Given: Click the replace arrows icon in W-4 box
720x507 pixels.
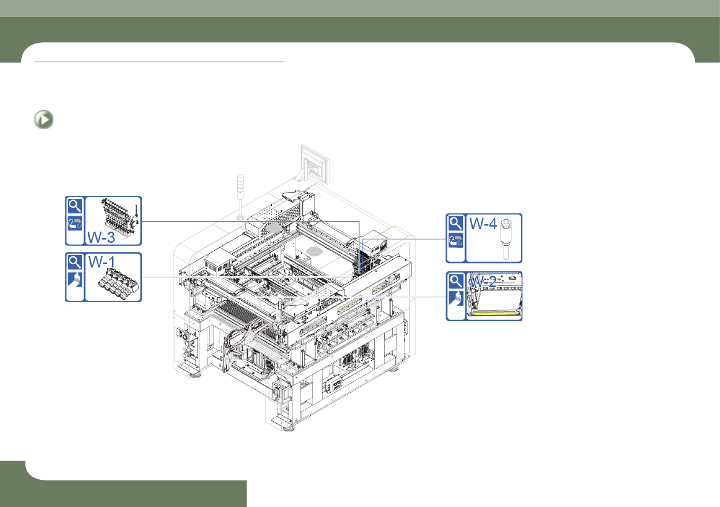Looking at the screenshot, I should 455,241.
